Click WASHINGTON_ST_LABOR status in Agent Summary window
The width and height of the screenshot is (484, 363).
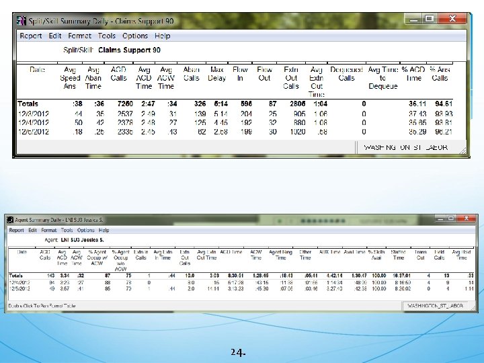[435, 306]
